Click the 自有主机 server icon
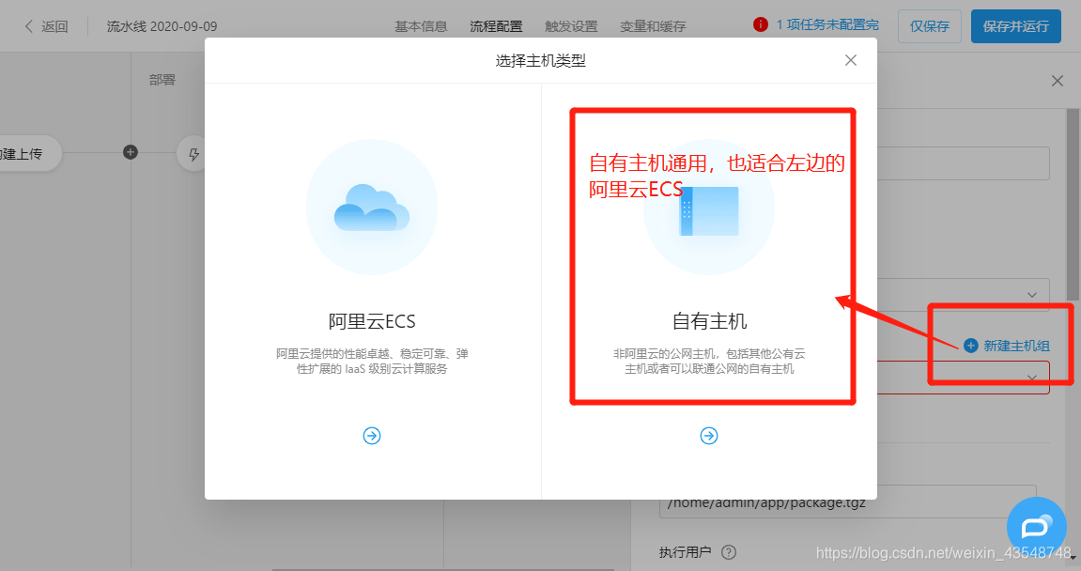 coord(709,210)
